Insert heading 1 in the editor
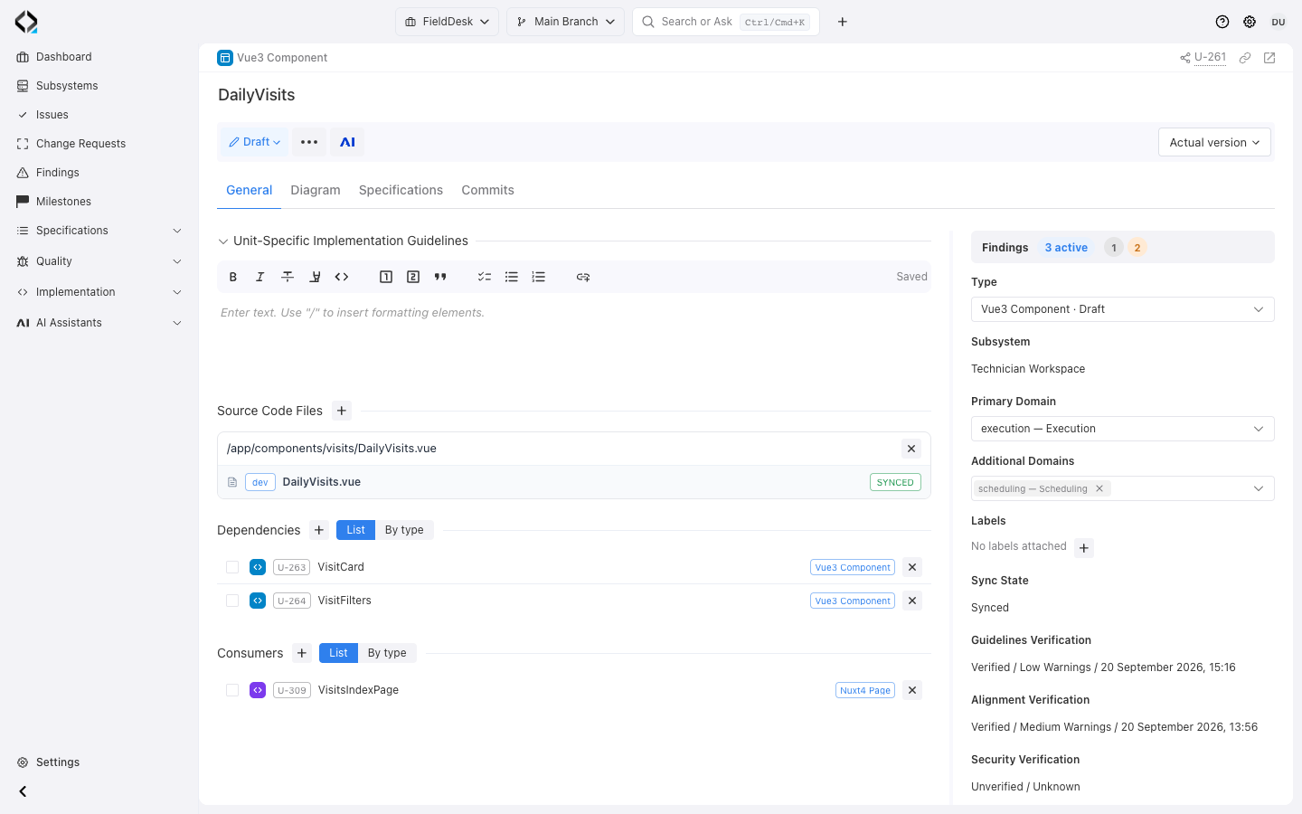 [x=386, y=277]
